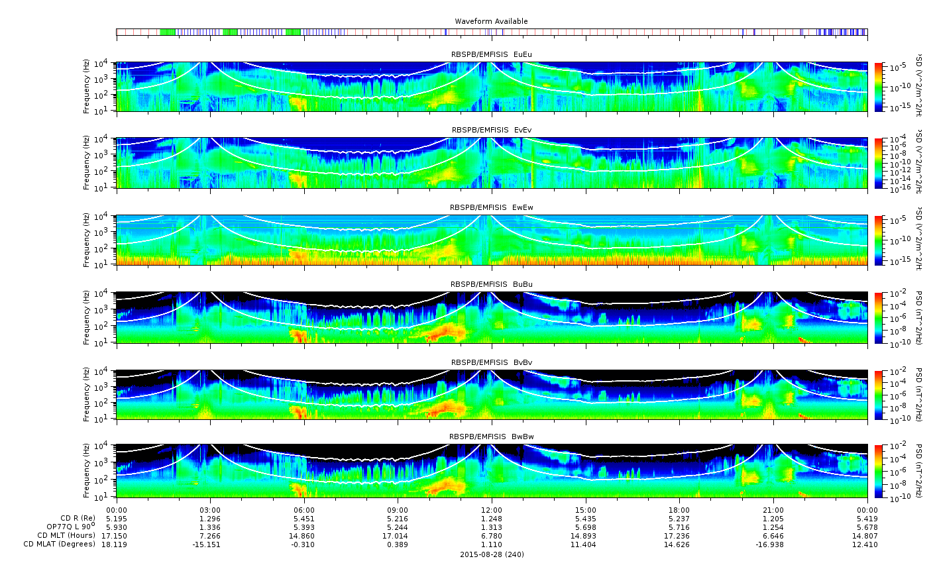The height and width of the screenshot is (569, 933).
Task: Click the RBSPB/EMFISIS EwEw panel title
Action: click(x=491, y=207)
